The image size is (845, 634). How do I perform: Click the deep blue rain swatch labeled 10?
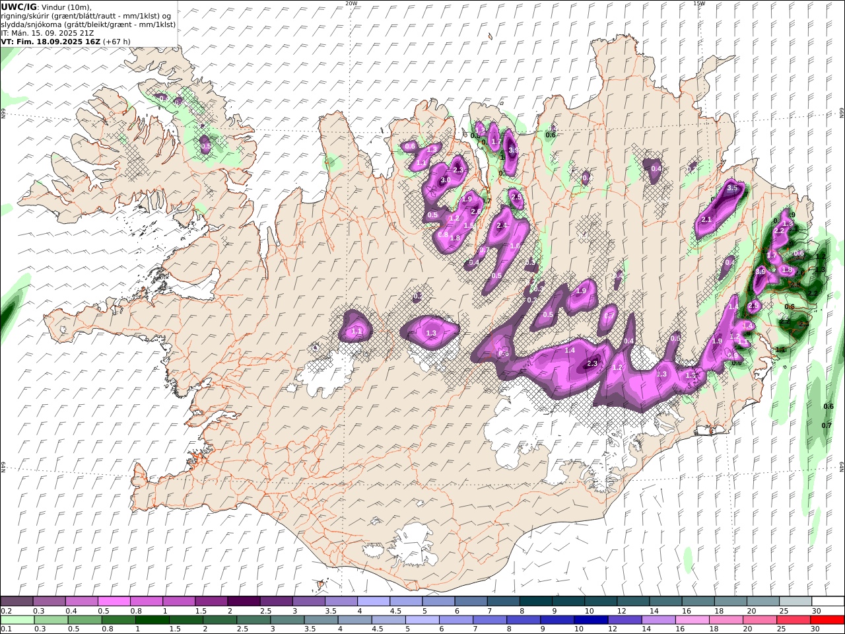click(x=590, y=620)
